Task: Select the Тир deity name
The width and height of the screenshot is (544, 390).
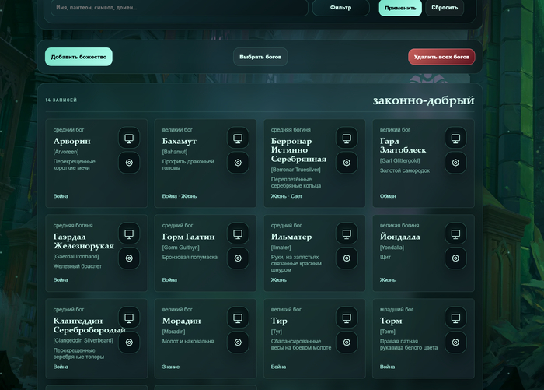Action: pyautogui.click(x=279, y=321)
